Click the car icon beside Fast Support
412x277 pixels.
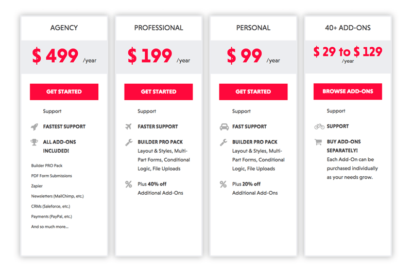[x=224, y=127]
